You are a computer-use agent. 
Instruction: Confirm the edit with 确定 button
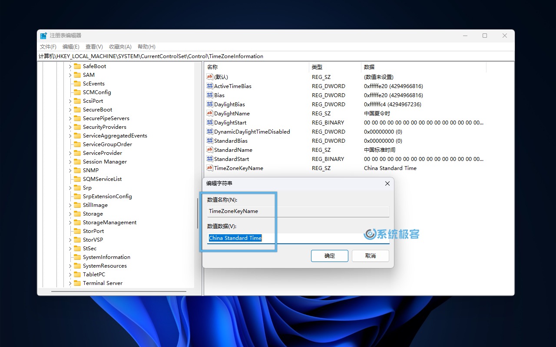[x=329, y=256]
